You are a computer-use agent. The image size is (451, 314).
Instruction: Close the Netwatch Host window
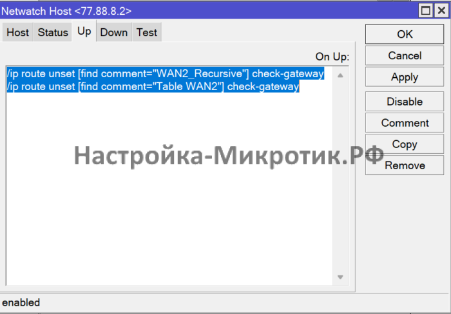pyautogui.click(x=441, y=11)
